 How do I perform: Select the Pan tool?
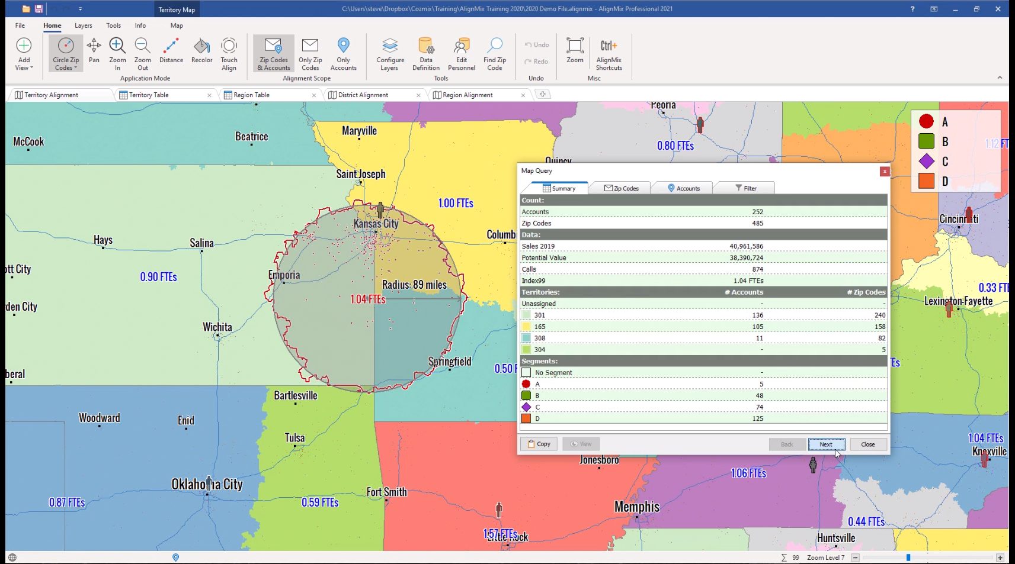94,51
